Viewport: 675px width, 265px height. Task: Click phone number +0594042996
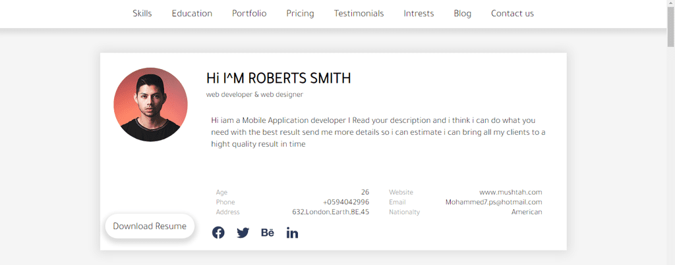click(x=346, y=202)
